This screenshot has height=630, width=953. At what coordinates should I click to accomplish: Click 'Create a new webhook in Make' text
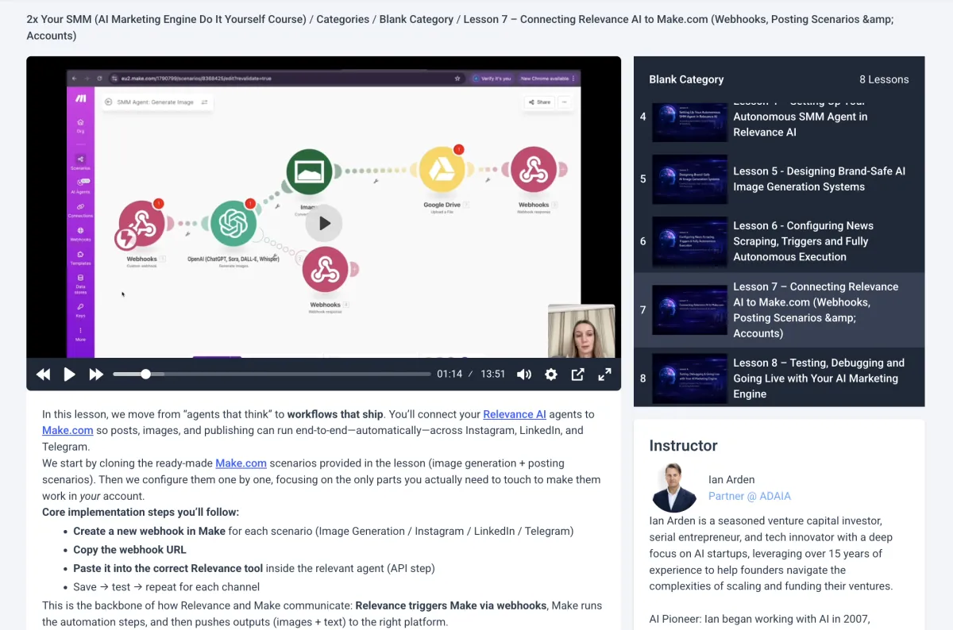(149, 531)
